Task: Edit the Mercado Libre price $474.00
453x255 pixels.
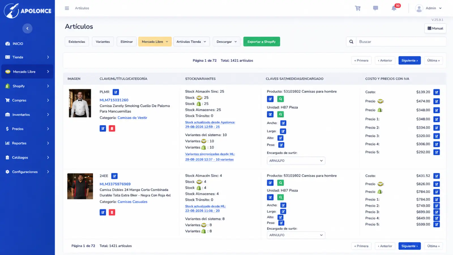Action: pos(437,101)
